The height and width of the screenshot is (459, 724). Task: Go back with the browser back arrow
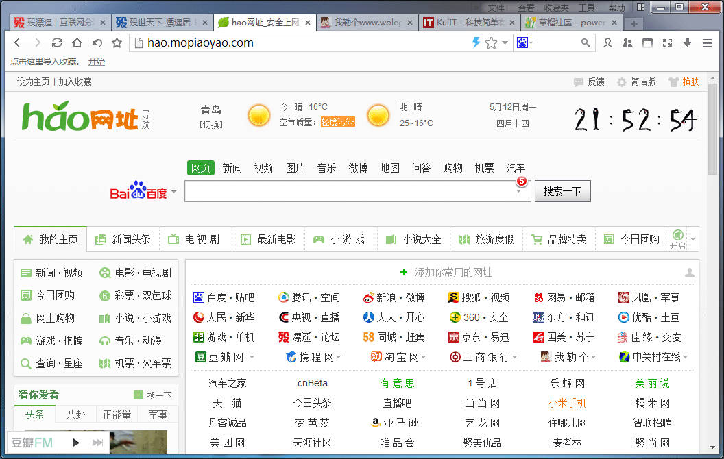click(18, 43)
